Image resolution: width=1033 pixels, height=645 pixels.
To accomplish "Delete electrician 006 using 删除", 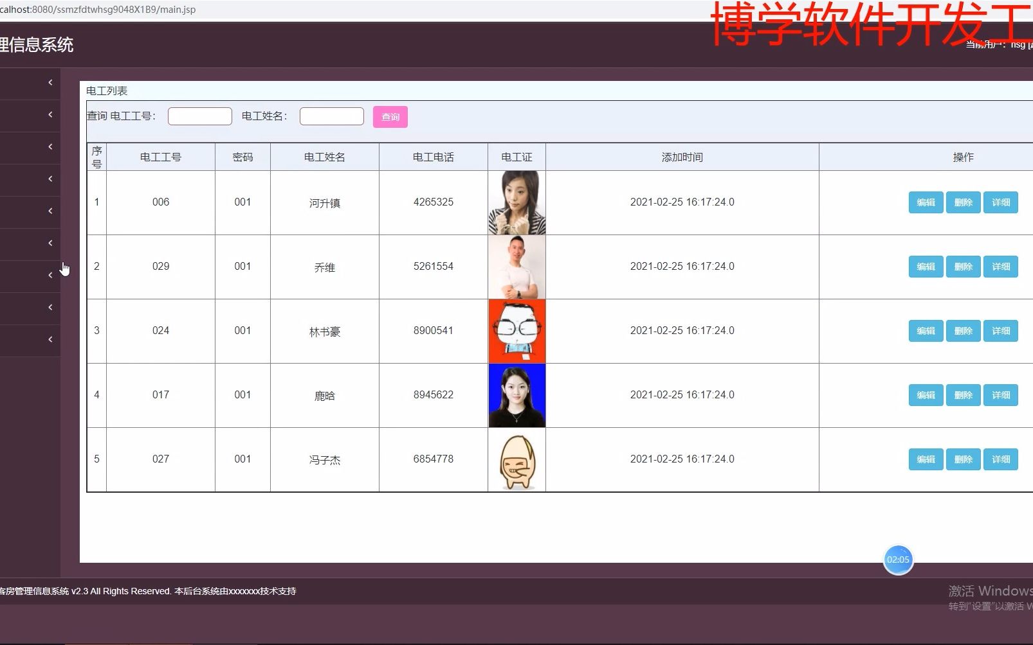I will pyautogui.click(x=963, y=202).
